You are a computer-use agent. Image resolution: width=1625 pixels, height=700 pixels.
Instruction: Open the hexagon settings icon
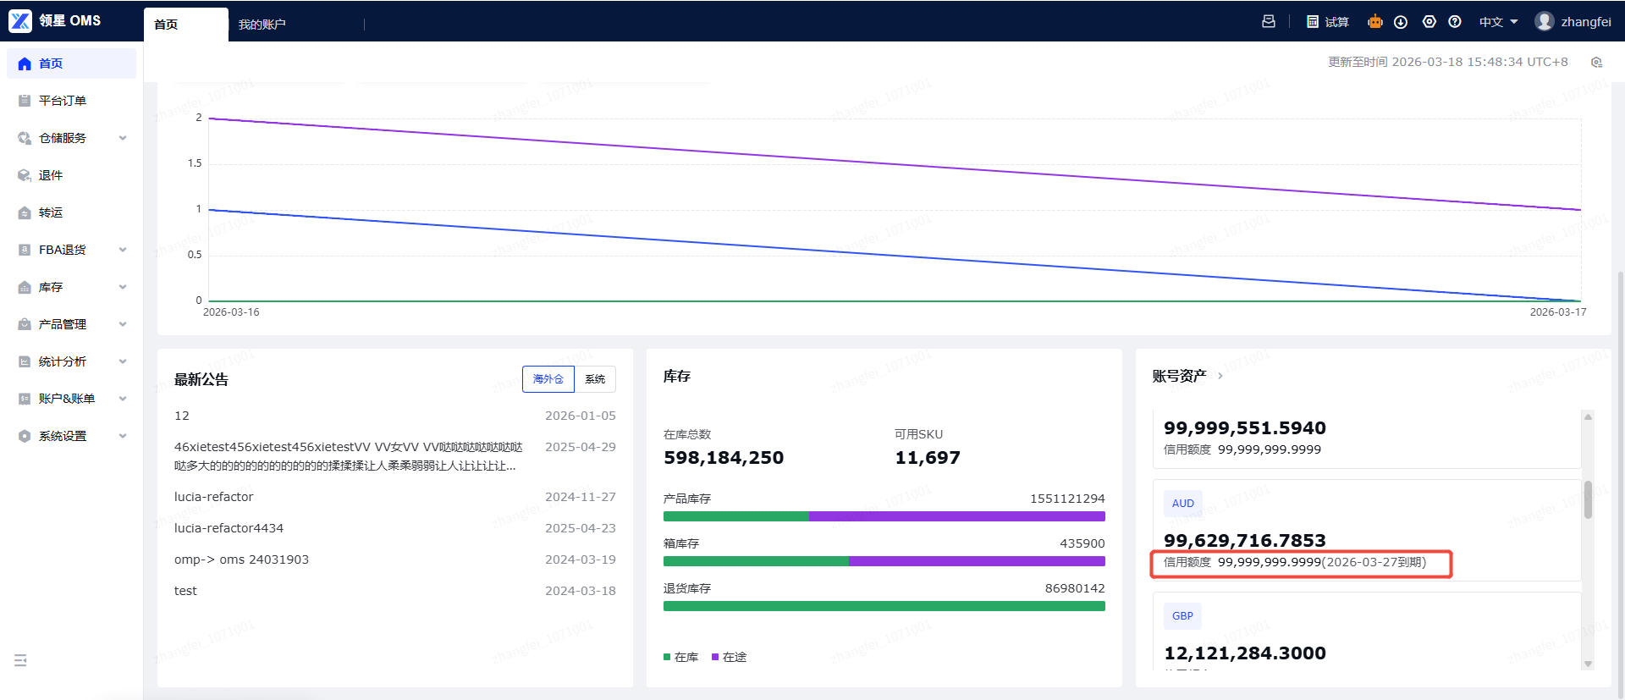1429,22
